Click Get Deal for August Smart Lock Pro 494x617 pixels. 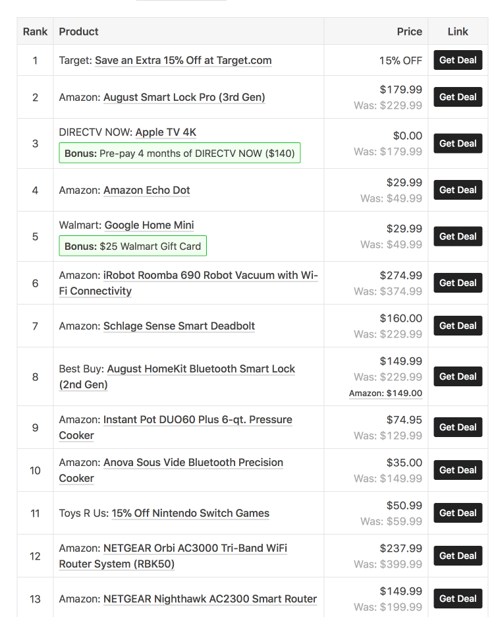[x=458, y=97]
